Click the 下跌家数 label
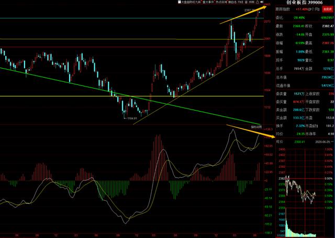Image resolution: width=335 pixels, height=238 pixels. coord(312,110)
